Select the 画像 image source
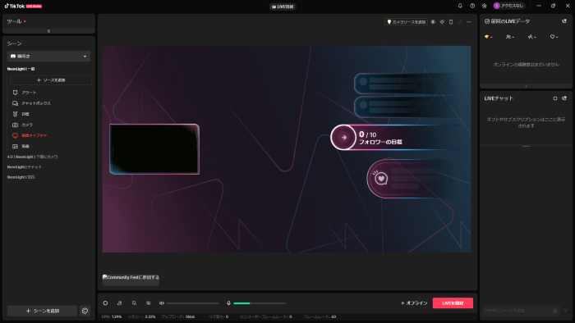The height and width of the screenshot is (323, 575). pyautogui.click(x=25, y=146)
